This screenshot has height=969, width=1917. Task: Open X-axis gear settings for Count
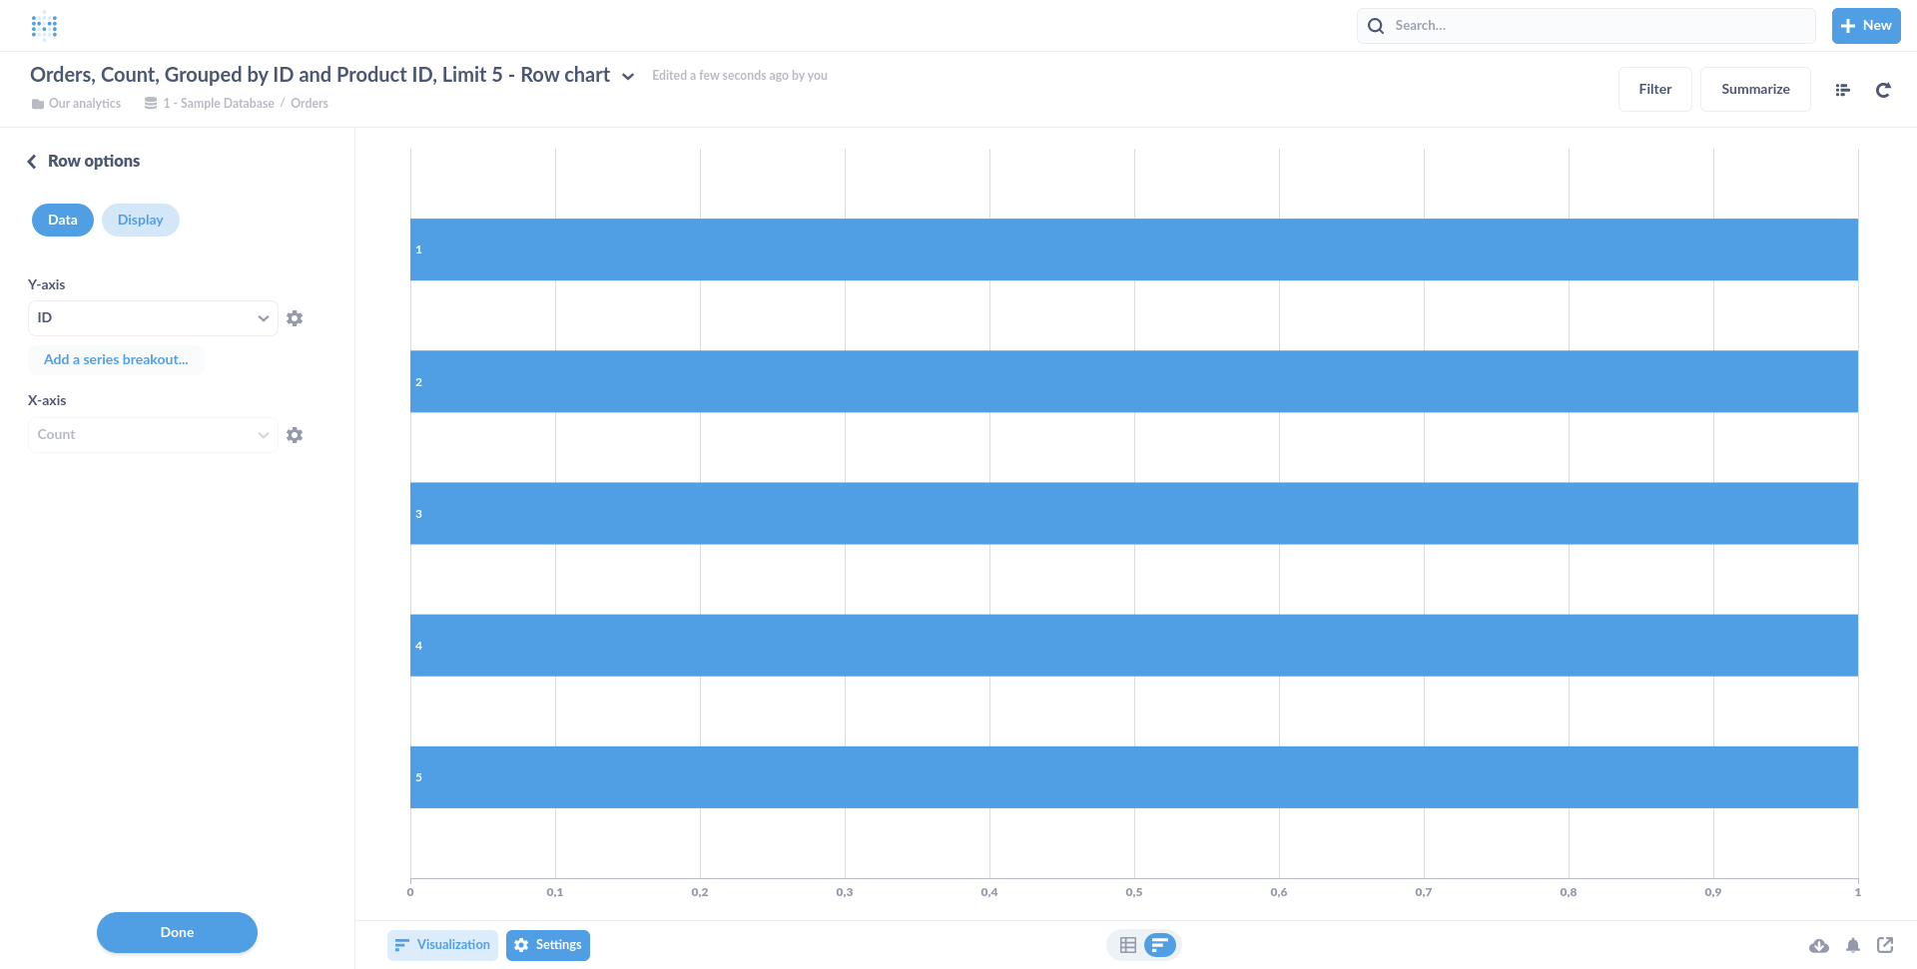tap(295, 434)
